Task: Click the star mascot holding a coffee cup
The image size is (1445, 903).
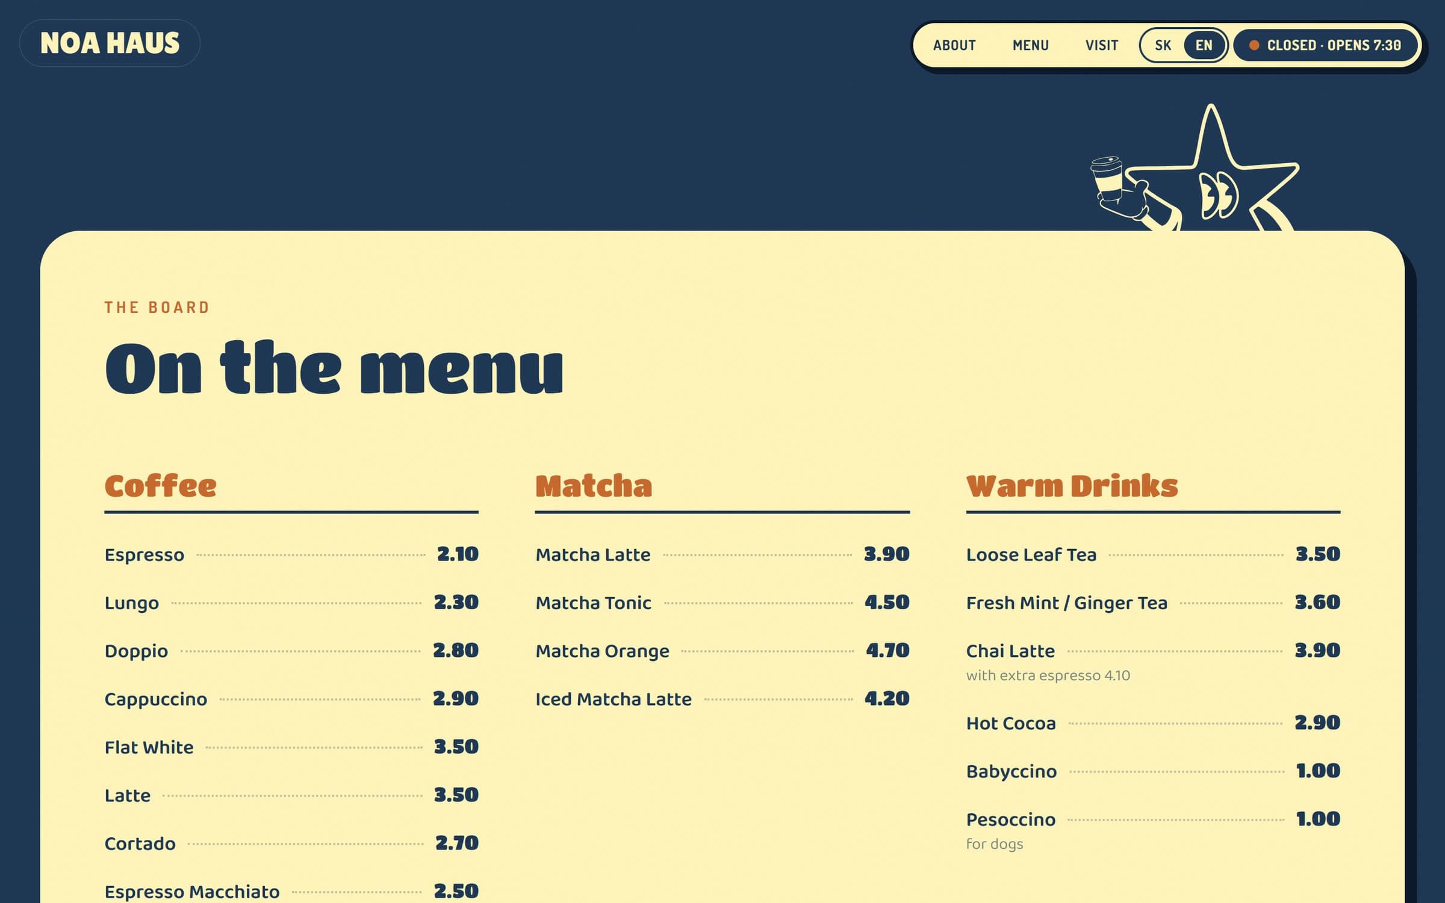Action: tap(1195, 169)
